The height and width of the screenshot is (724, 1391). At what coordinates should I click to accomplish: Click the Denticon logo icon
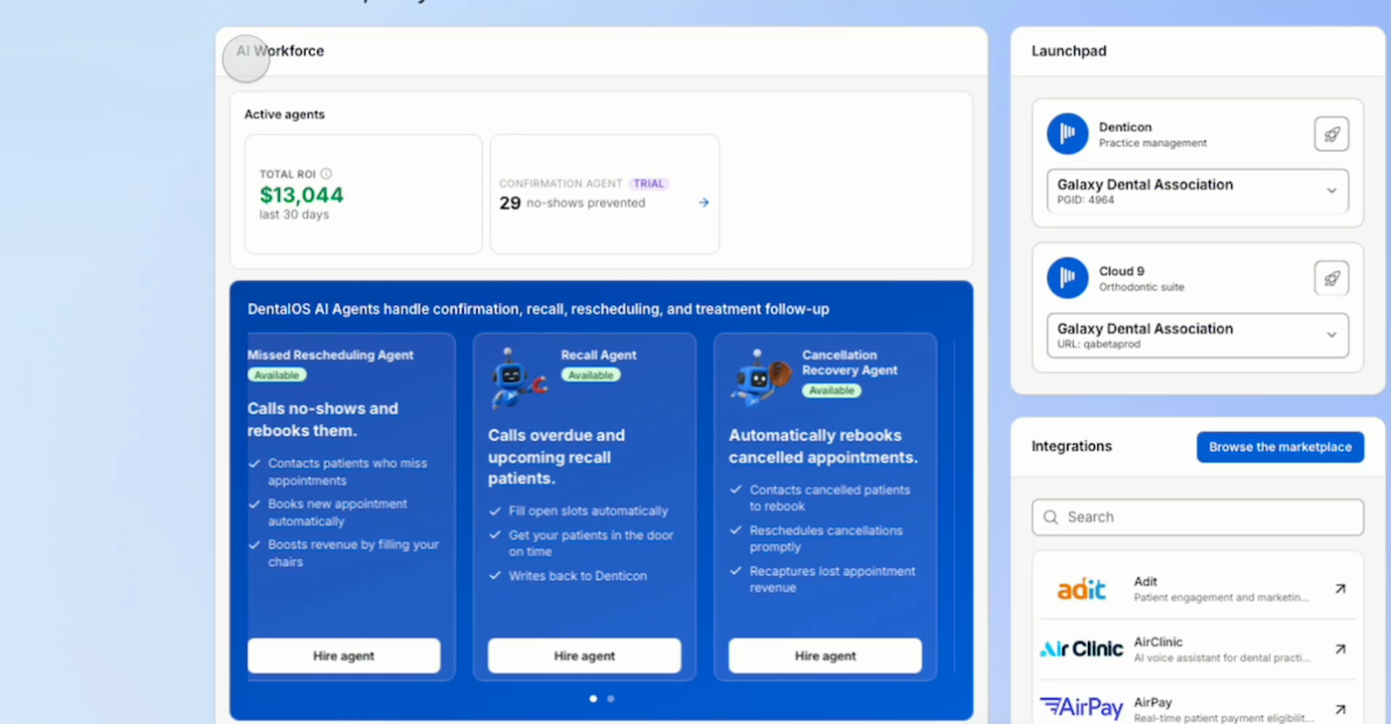click(1067, 134)
